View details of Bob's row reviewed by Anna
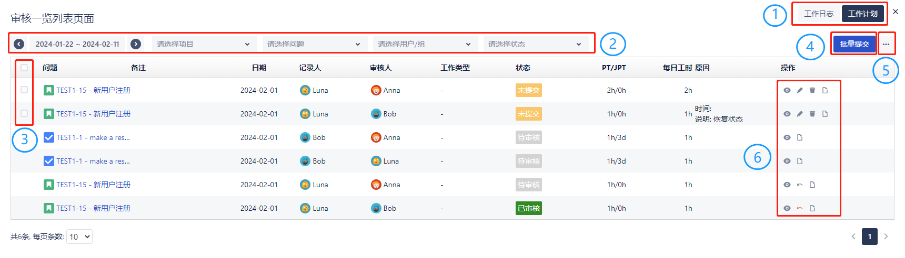This screenshot has height=258, width=905. [x=787, y=137]
